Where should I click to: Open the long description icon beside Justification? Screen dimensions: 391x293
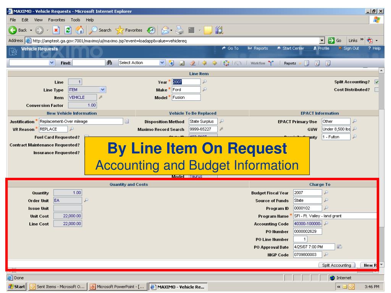point(127,121)
